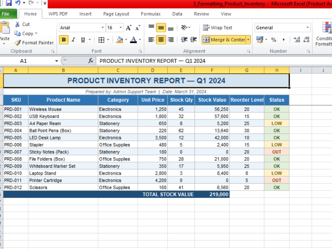Viewport: 332px width, 249px height.
Task: Open the General number format dropdown
Action: (x=307, y=28)
